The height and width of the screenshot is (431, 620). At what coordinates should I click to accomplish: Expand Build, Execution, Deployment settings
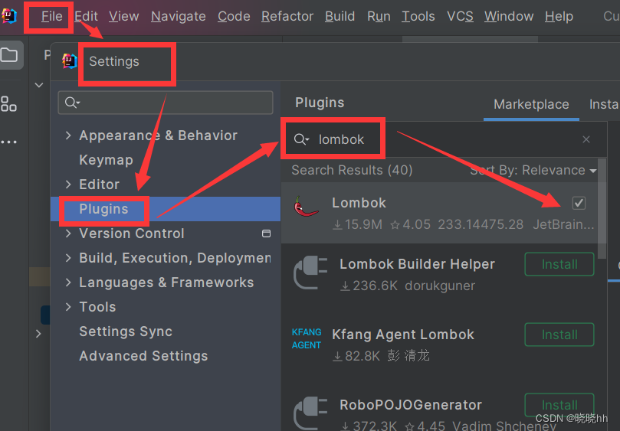(68, 258)
